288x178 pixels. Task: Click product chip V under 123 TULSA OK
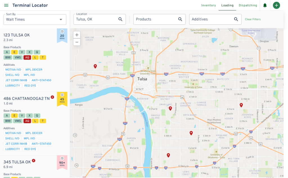[x=22, y=52]
